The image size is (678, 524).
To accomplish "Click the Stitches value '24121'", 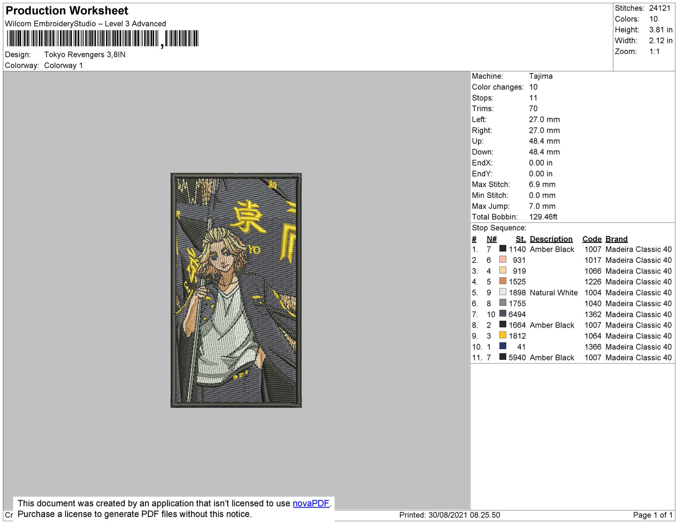I will [660, 8].
